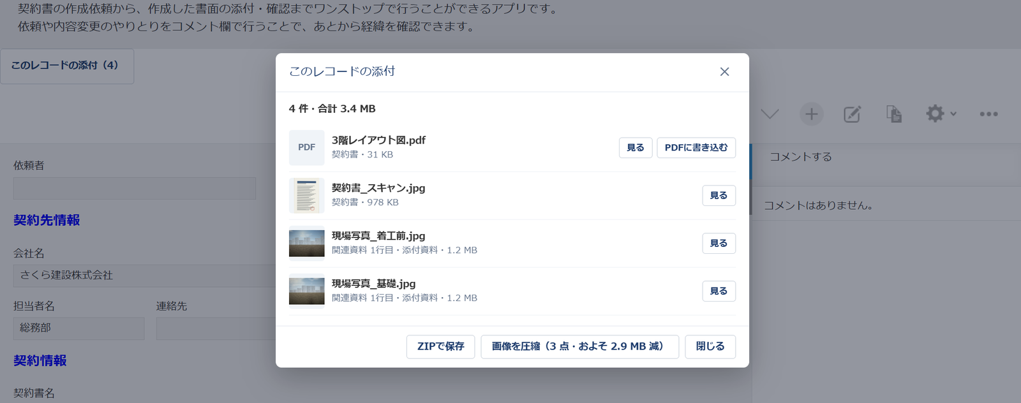Viewport: 1021px width, 403px height.
Task: Click the 依頼者 field box
Action: [x=135, y=189]
